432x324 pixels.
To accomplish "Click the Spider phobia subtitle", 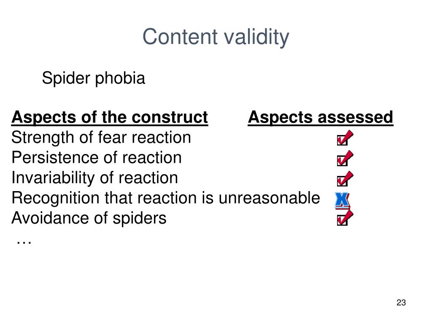I will (x=93, y=78).
